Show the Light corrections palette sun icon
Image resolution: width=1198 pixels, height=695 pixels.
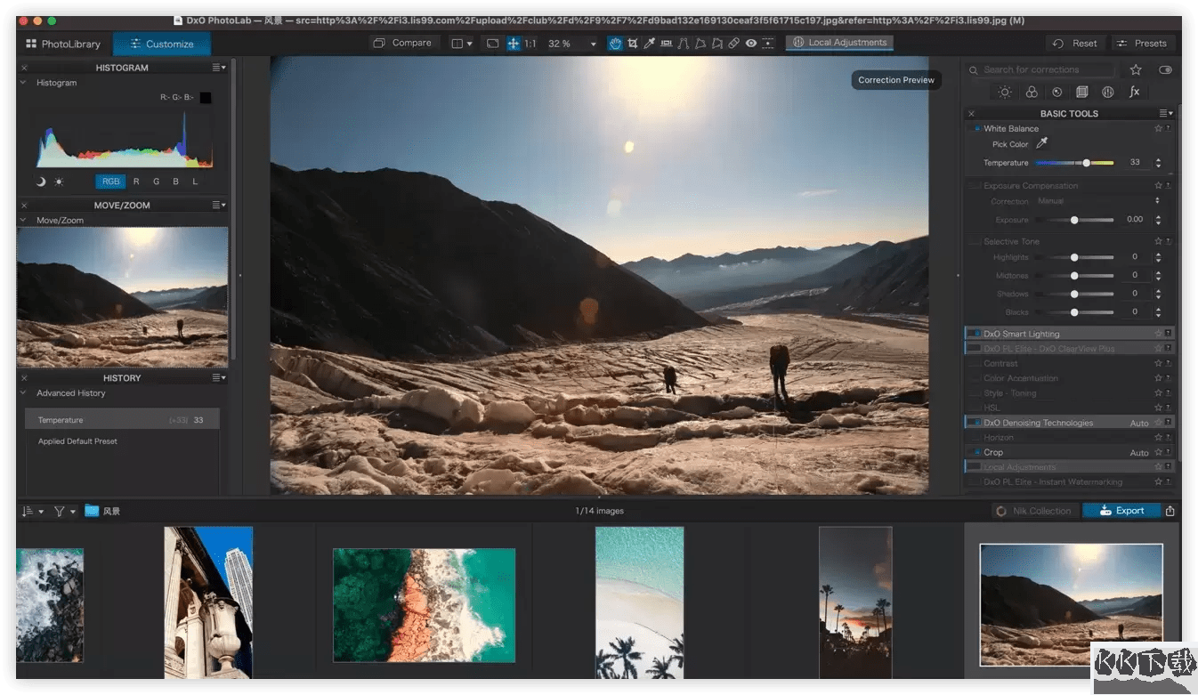pos(1005,92)
